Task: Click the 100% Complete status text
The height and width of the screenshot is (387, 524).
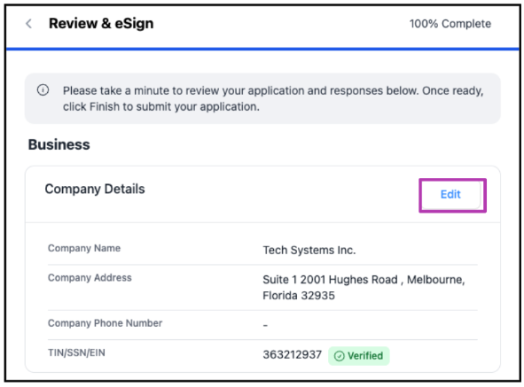Action: point(450,24)
